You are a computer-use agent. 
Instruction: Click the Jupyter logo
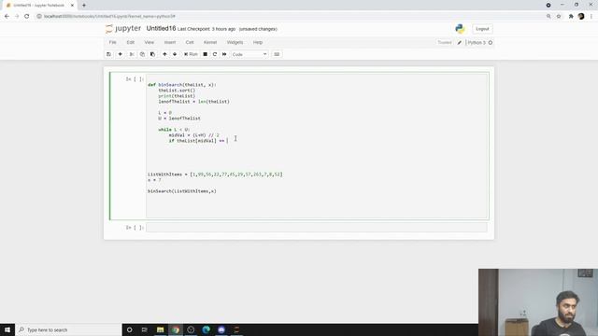coord(123,29)
